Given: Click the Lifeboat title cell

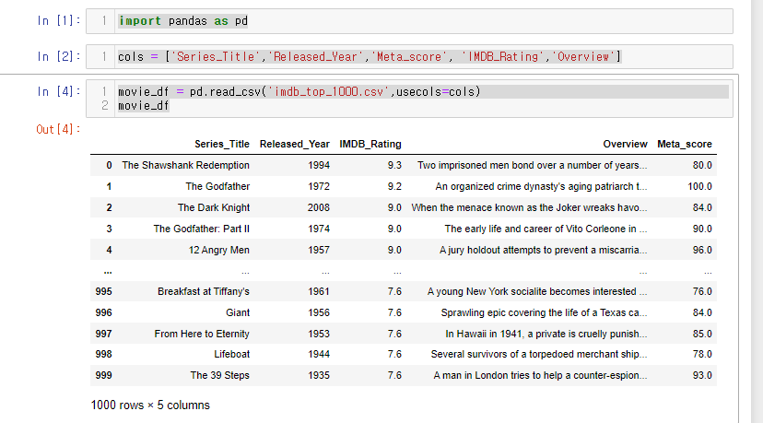Looking at the screenshot, I should [231, 355].
